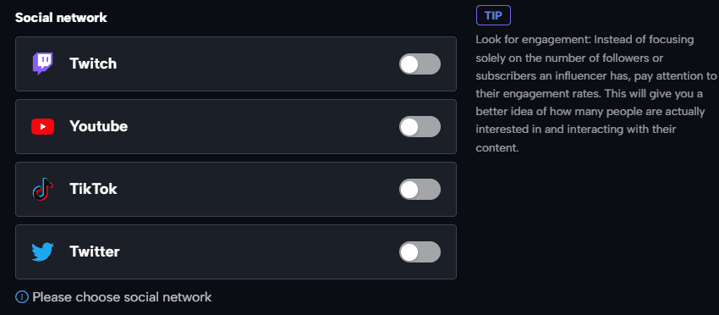Click the red Youtube play icon

[x=42, y=127]
